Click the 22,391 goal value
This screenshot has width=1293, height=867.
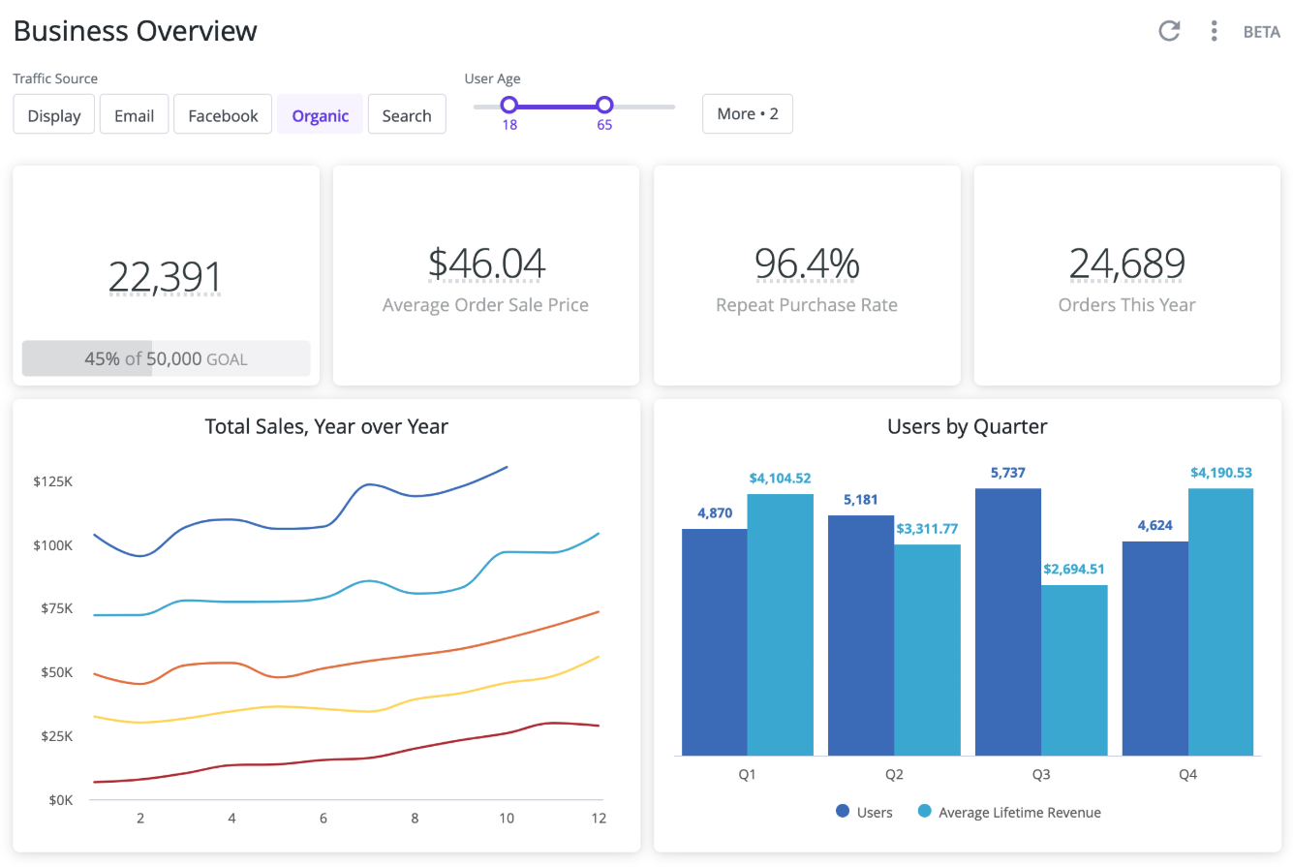tap(165, 277)
